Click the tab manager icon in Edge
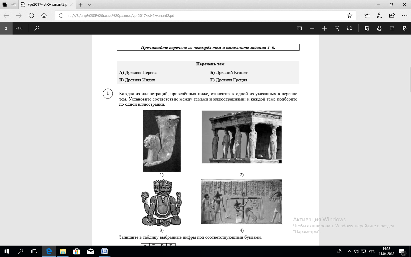 click(x=4, y=5)
